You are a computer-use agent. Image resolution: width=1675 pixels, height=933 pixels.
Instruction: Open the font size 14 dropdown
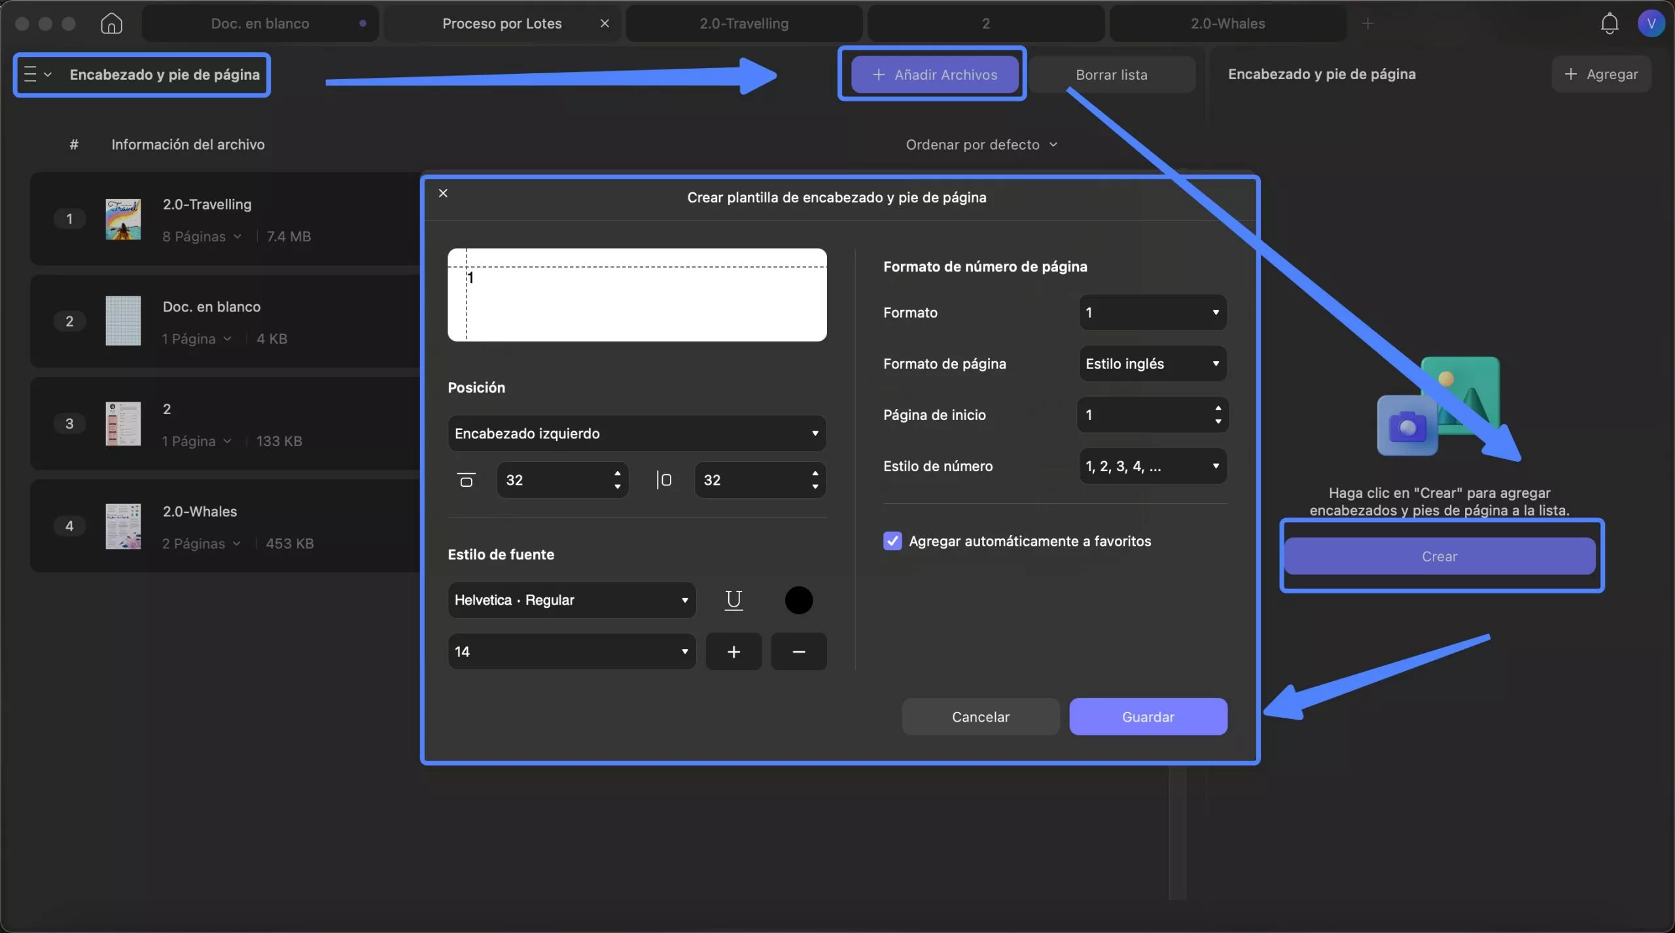pyautogui.click(x=571, y=652)
